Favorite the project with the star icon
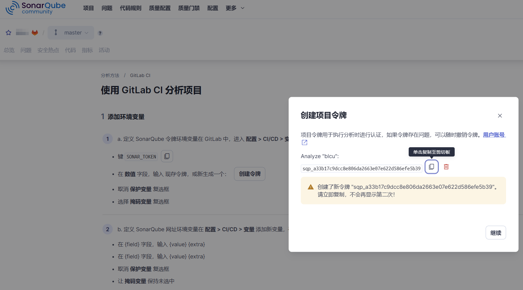Image resolution: width=523 pixels, height=290 pixels. 9,33
